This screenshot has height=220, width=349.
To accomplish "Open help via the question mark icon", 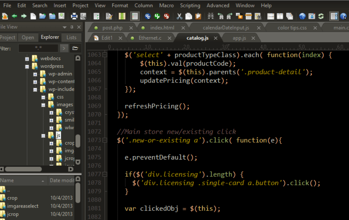I will pos(343,16).
